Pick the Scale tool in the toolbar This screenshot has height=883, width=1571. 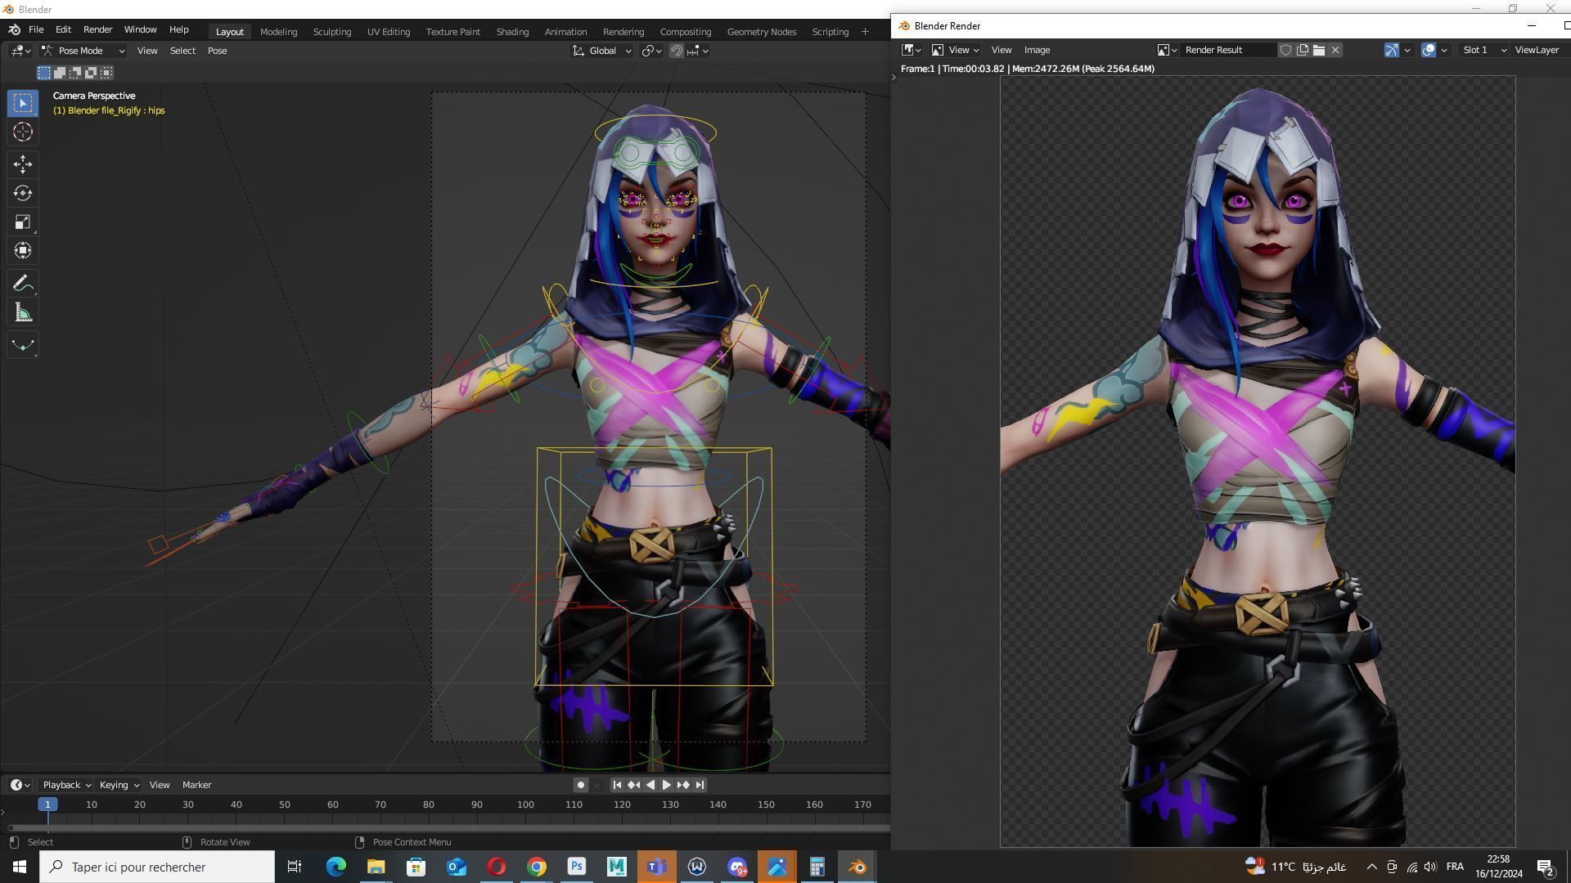23,222
